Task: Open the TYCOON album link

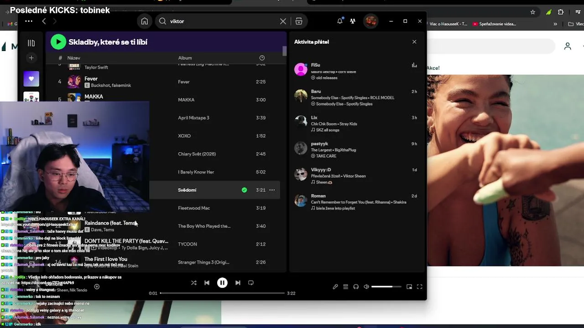Action: (x=188, y=244)
